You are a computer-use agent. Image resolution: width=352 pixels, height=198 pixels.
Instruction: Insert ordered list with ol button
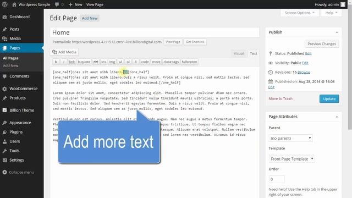coord(128,62)
